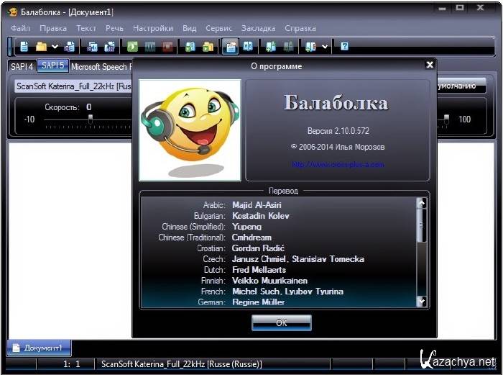The image size is (503, 375).
Task: Open the Файл menu
Action: point(21,28)
